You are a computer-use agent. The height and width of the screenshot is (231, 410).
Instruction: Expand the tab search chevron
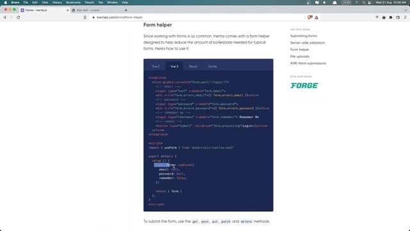tap(406, 10)
